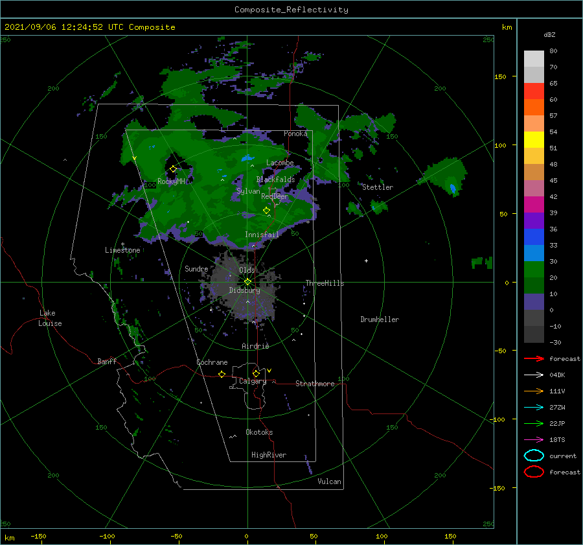Click the Calgary city label
583x545 pixels.
pos(253,381)
